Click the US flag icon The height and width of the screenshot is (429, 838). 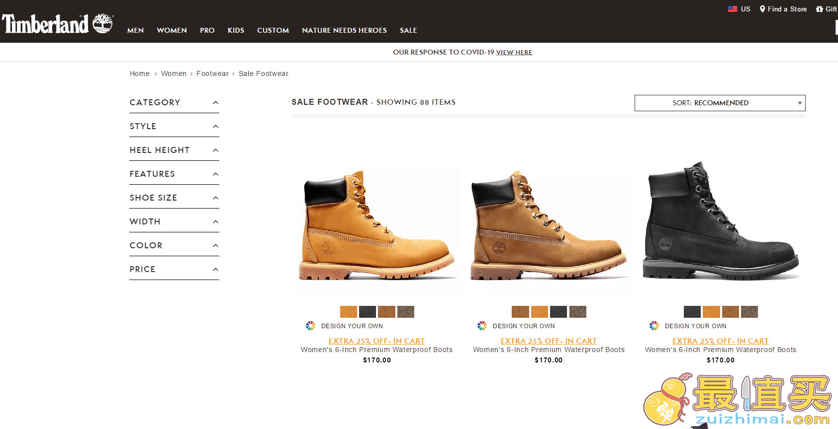(x=733, y=9)
